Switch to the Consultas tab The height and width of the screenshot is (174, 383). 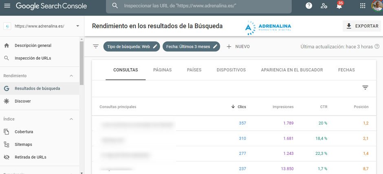[x=125, y=70]
